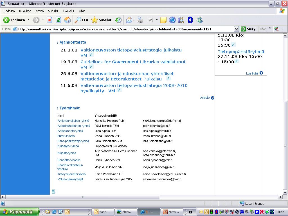
Task: Expand the Links toolbar chevron
Action: click(x=270, y=28)
